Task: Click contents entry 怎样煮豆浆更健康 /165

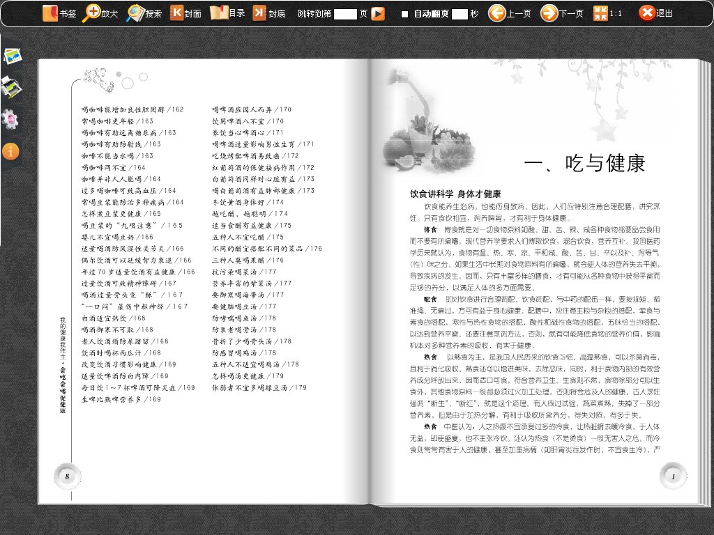Action: pyautogui.click(x=121, y=213)
